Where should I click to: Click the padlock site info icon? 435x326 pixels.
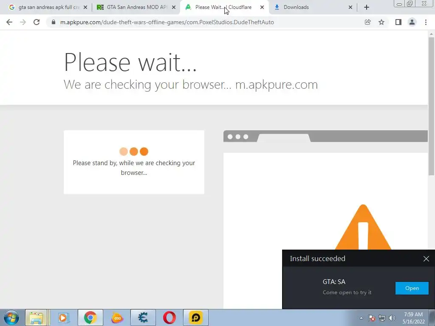[x=54, y=22]
